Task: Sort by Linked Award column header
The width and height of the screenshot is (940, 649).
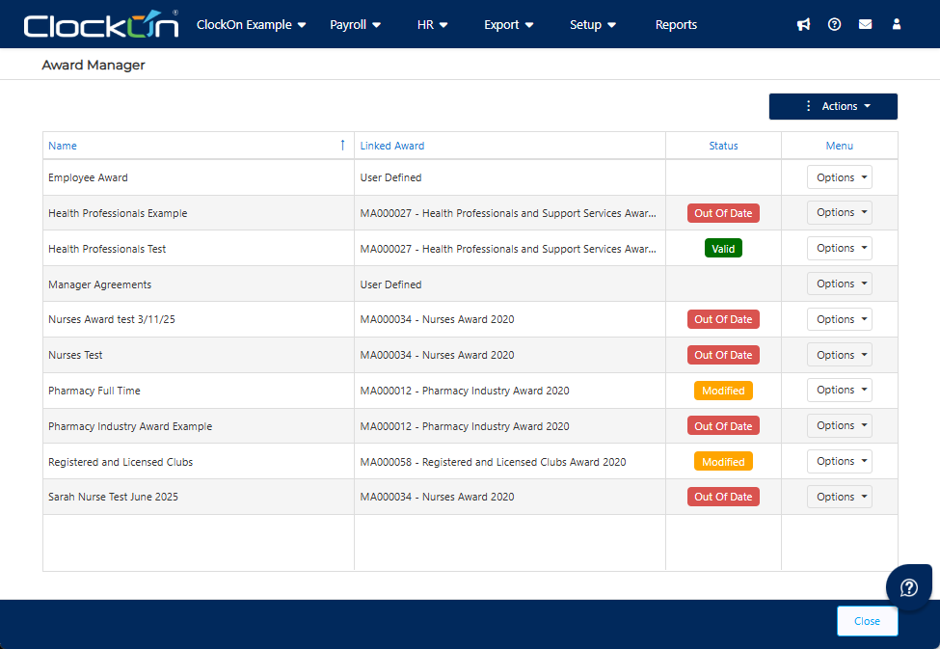Action: point(392,146)
